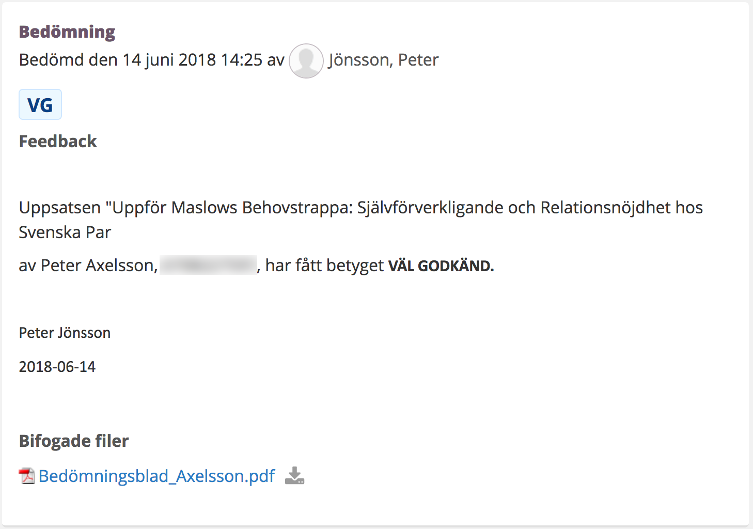
Task: Select the VG grade badge
Action: [x=40, y=104]
